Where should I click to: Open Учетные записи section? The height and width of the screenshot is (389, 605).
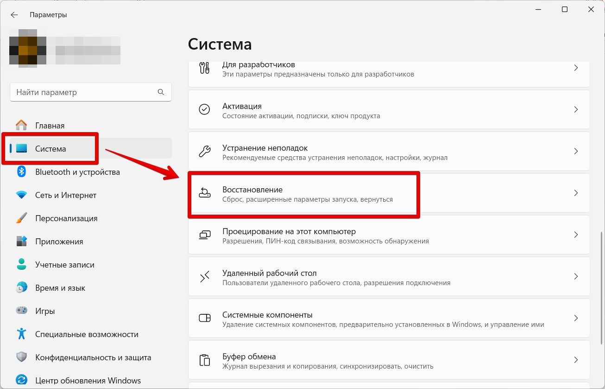point(90,264)
